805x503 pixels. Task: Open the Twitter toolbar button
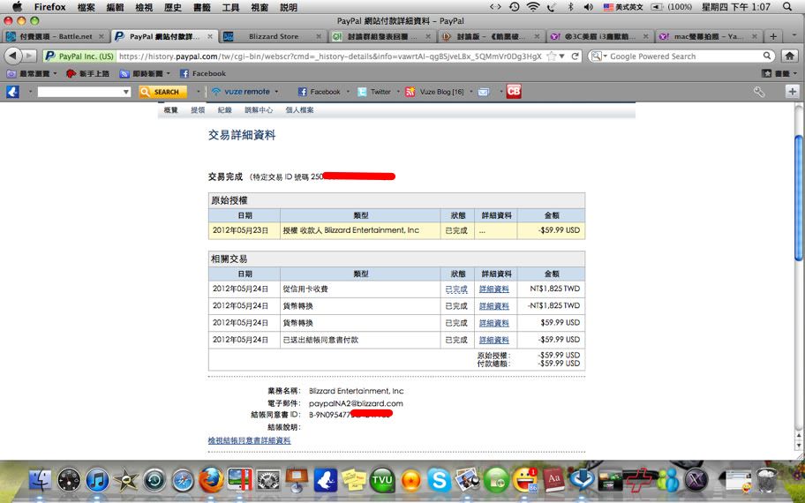coord(373,92)
